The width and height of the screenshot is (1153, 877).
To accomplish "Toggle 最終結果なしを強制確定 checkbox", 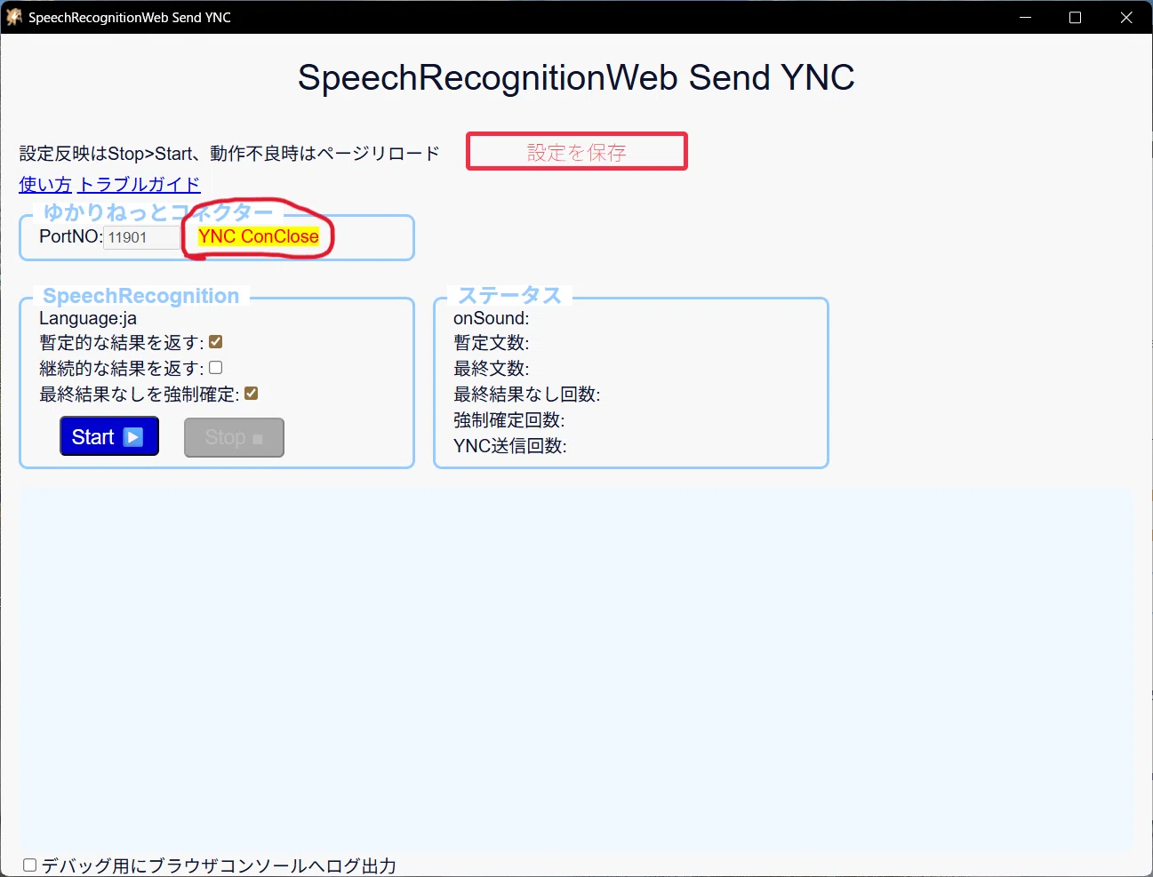I will coord(252,394).
